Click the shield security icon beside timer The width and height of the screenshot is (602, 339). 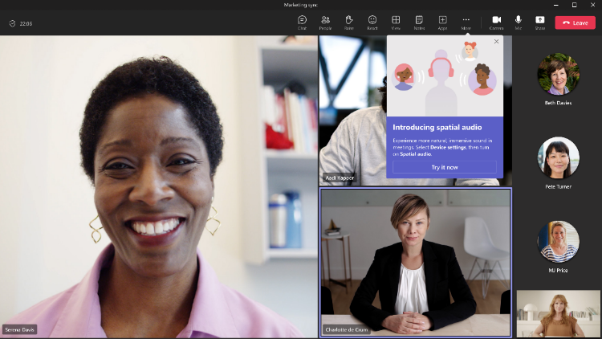(x=12, y=23)
